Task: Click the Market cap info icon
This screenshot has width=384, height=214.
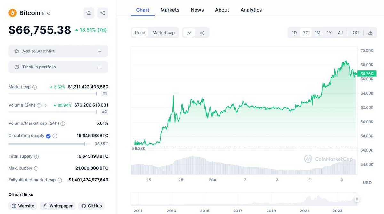Action: click(x=35, y=87)
